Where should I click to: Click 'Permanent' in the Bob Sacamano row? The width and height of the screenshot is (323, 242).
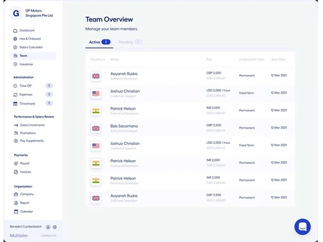click(x=247, y=128)
